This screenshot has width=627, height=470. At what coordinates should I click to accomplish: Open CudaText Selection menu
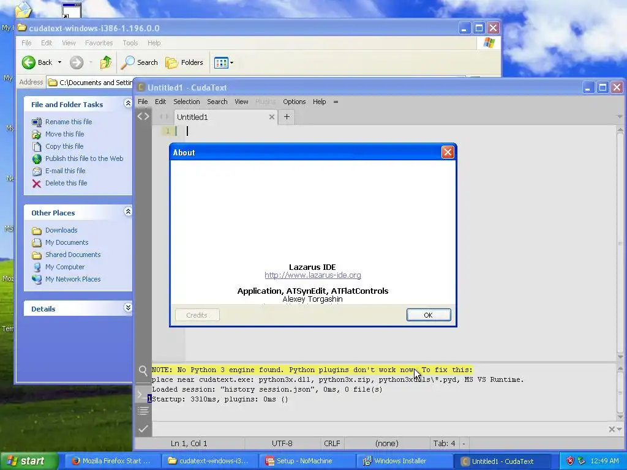click(x=186, y=102)
